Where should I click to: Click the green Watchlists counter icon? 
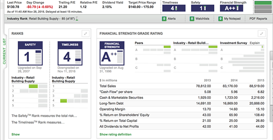pyautogui.click(x=192, y=19)
